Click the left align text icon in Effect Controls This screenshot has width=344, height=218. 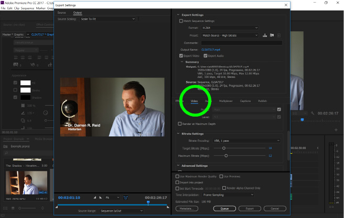pos(16,58)
